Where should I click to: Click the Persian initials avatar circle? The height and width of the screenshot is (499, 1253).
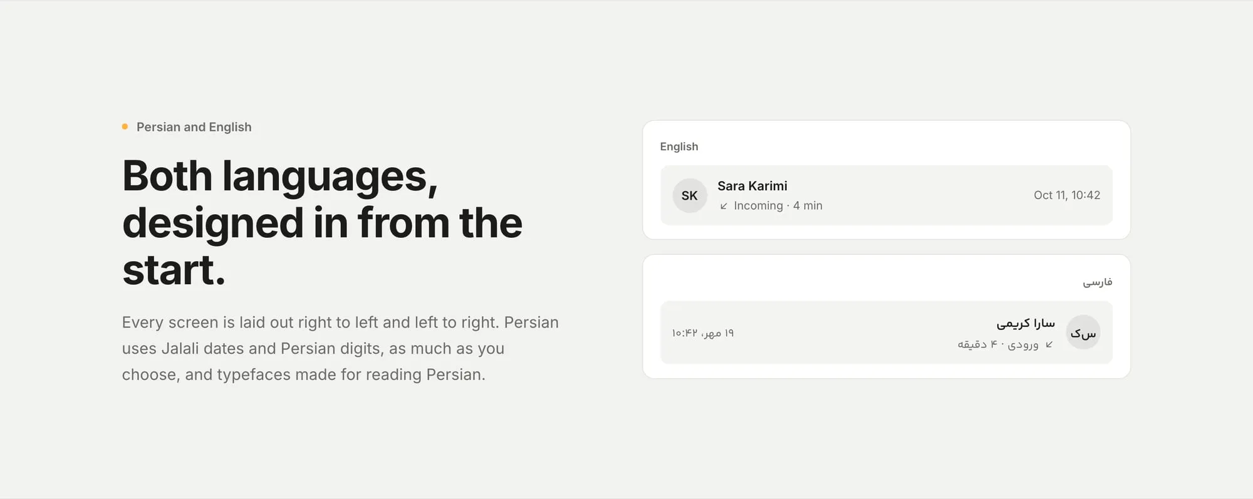(1083, 332)
